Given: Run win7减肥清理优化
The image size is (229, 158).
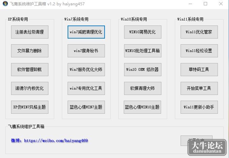Looking at the screenshot, I should coord(86,32).
